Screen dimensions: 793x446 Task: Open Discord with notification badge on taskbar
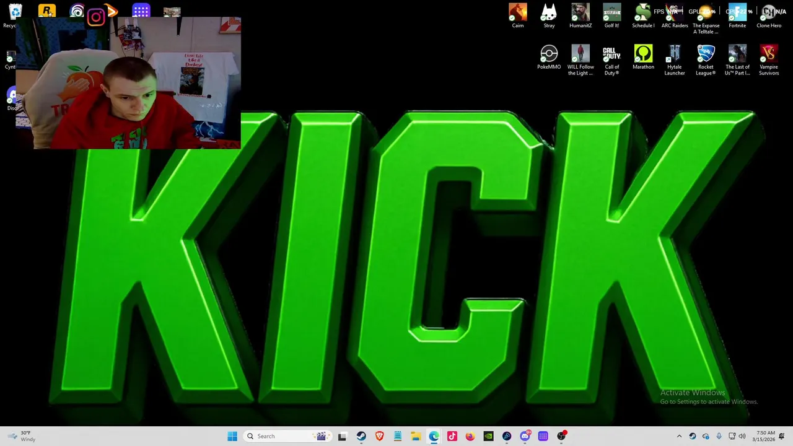pyautogui.click(x=525, y=436)
